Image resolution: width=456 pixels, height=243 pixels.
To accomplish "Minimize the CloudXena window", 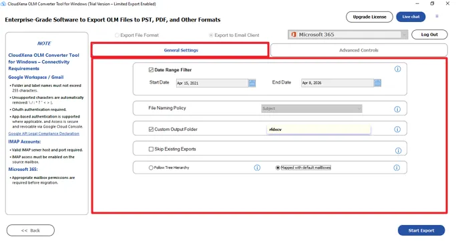I will 417,3.
